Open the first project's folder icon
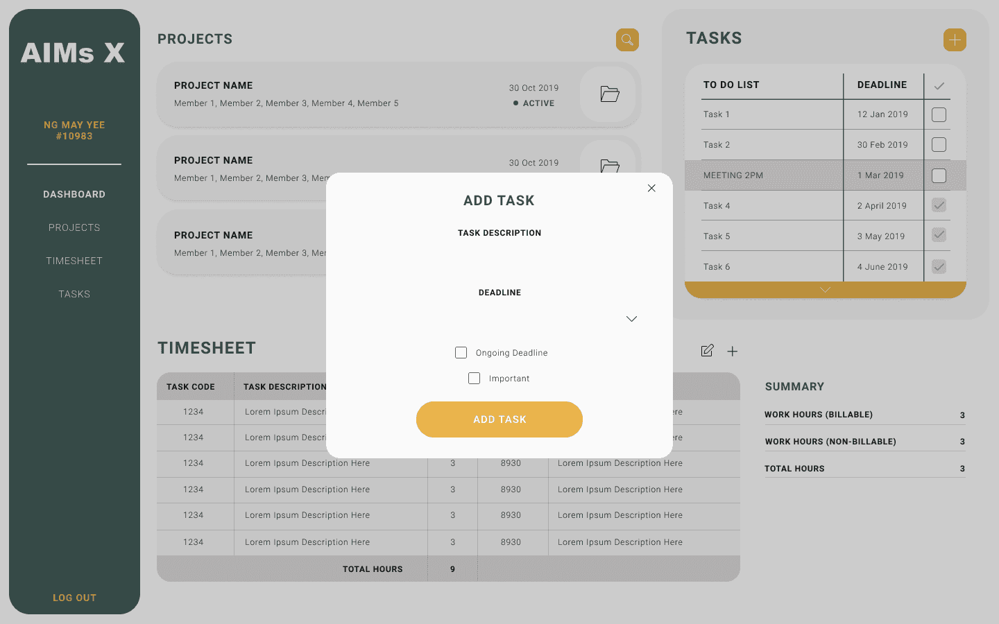The height and width of the screenshot is (624, 999). click(608, 94)
